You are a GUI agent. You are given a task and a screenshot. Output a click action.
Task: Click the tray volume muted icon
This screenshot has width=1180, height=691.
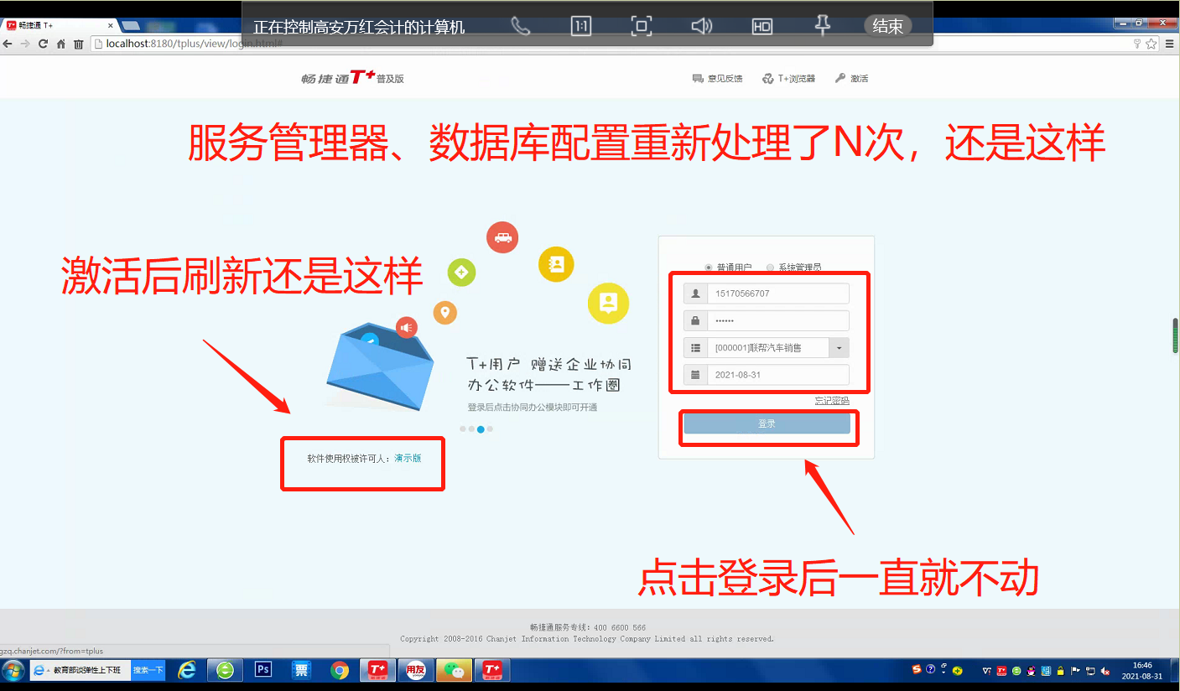pyautogui.click(x=1105, y=671)
